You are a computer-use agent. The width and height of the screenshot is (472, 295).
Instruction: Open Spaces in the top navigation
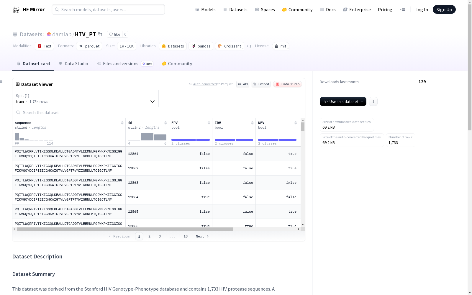[265, 9]
